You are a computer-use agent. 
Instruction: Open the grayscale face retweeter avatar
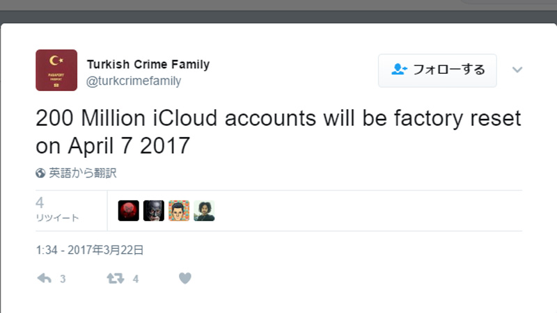[x=153, y=211]
